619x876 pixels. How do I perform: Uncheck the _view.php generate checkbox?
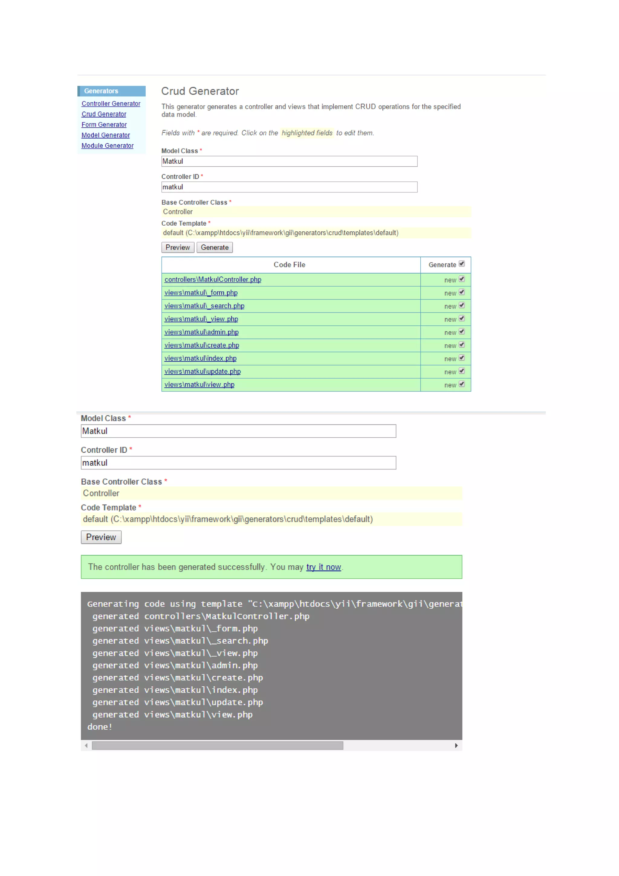(x=462, y=319)
